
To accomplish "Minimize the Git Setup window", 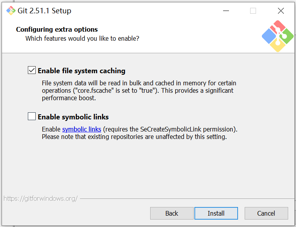I will 225,11.
